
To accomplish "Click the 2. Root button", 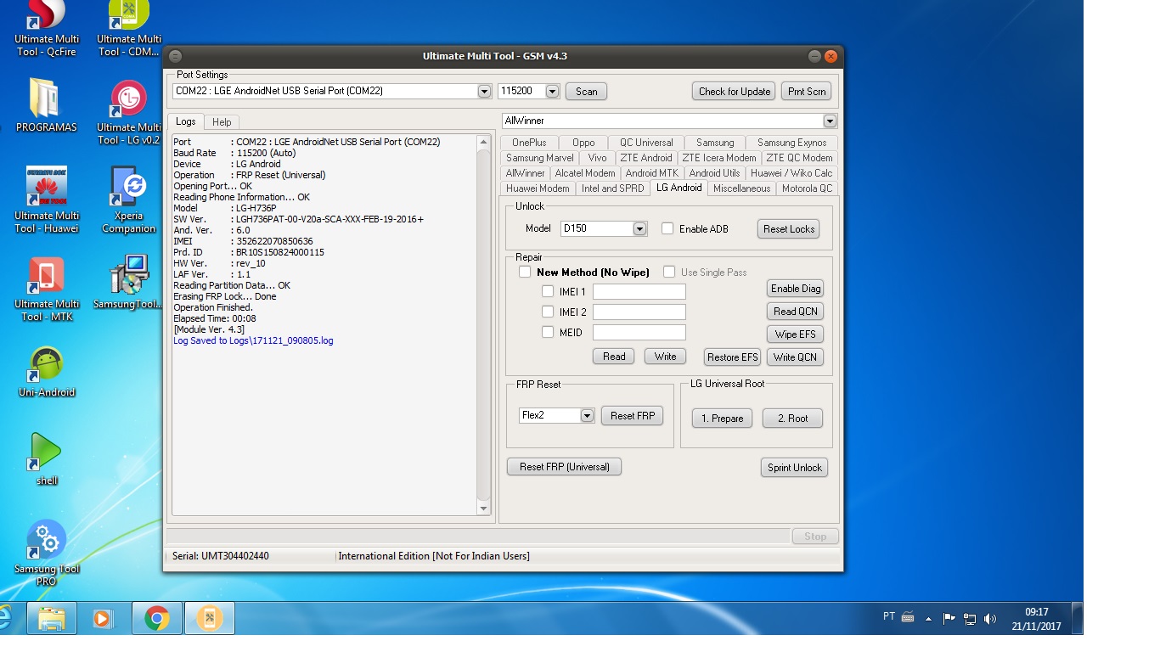I will click(792, 418).
